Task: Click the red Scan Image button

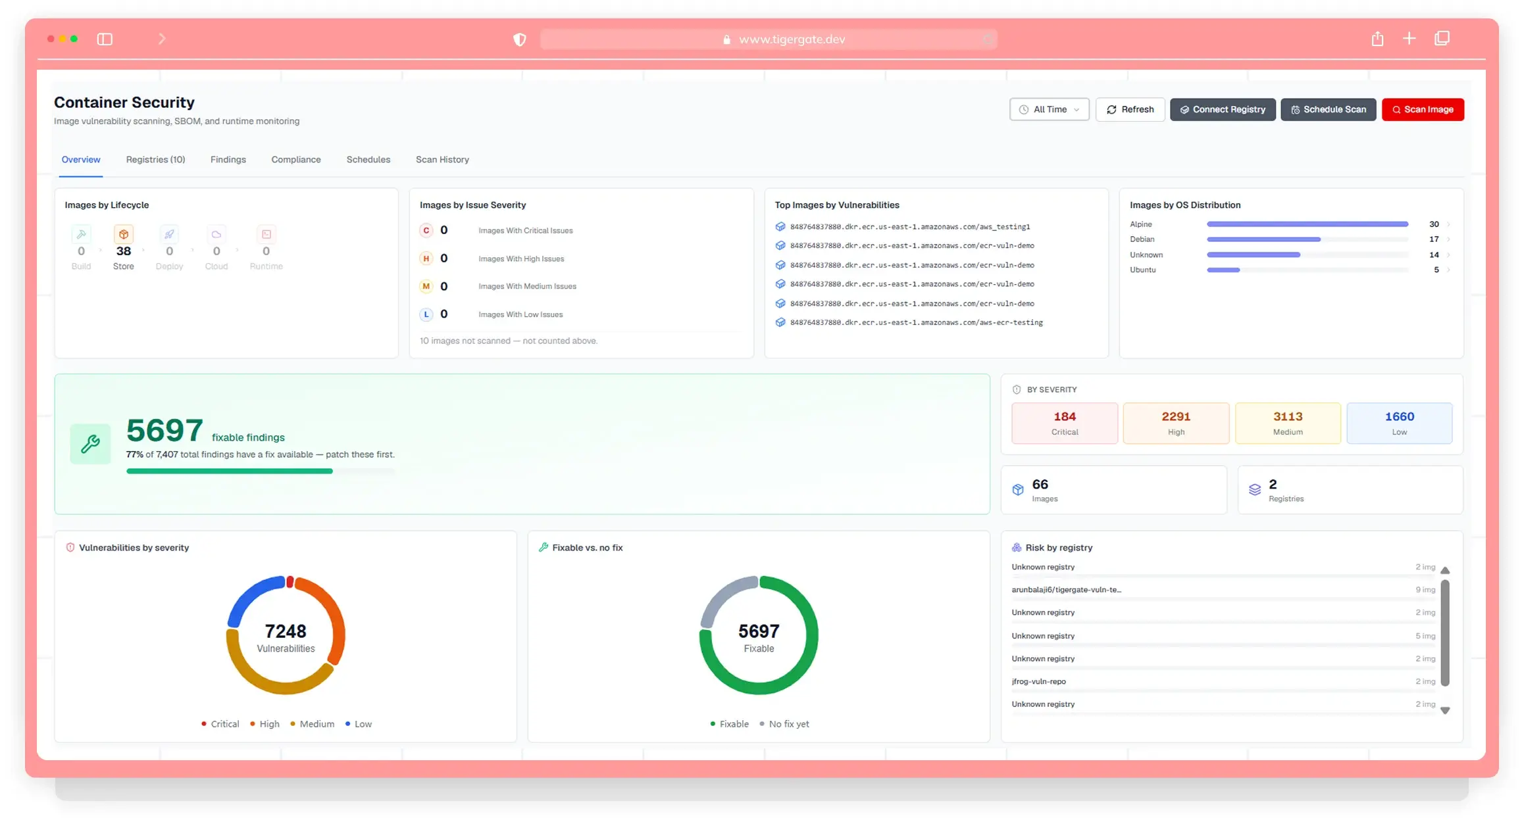Action: (x=1423, y=109)
